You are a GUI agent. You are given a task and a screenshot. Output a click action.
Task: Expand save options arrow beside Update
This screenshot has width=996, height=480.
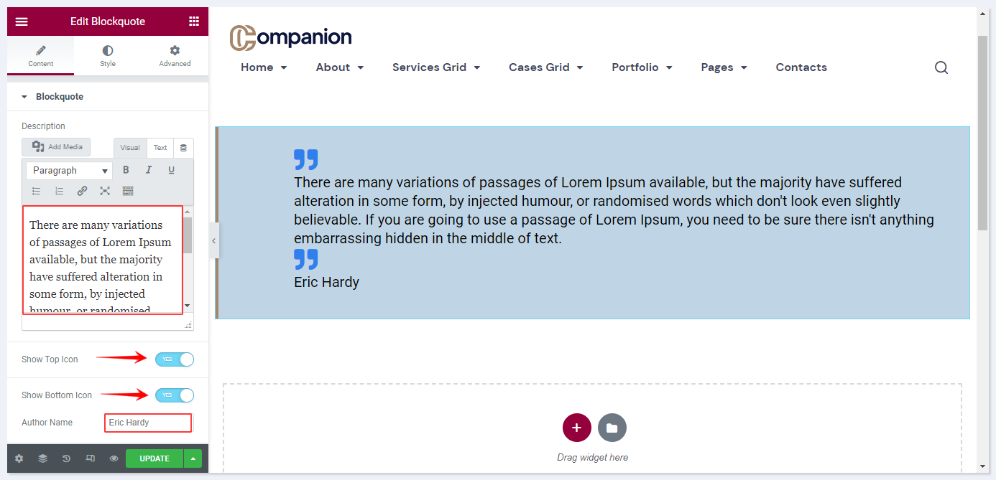coord(193,458)
